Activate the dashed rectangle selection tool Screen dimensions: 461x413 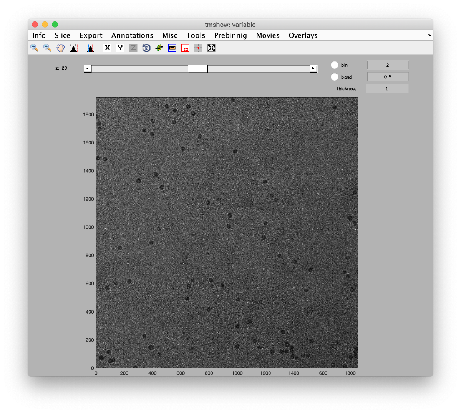pyautogui.click(x=185, y=48)
